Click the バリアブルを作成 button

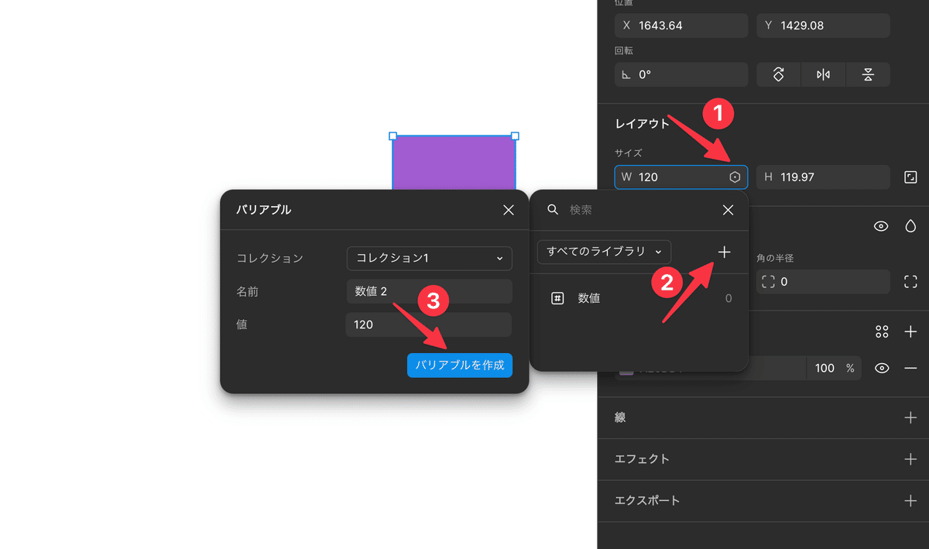459,365
